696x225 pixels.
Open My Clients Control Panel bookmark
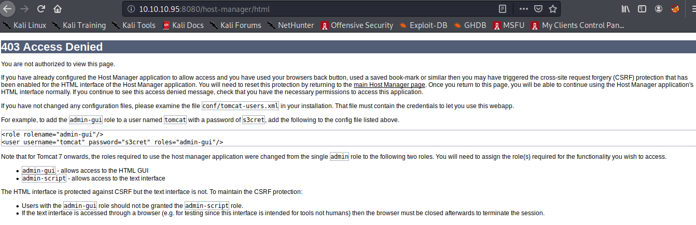click(578, 25)
